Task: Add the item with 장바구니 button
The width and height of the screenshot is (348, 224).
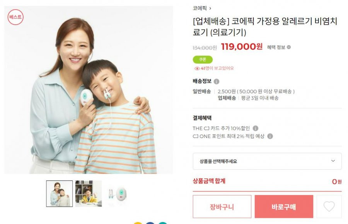Action: (222, 207)
